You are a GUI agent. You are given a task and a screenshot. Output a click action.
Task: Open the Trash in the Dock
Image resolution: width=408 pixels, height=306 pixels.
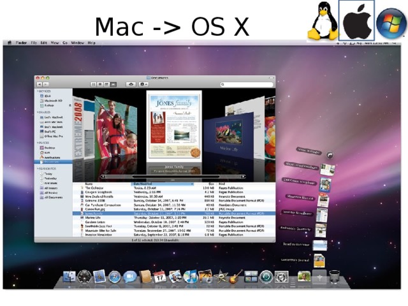point(334,277)
